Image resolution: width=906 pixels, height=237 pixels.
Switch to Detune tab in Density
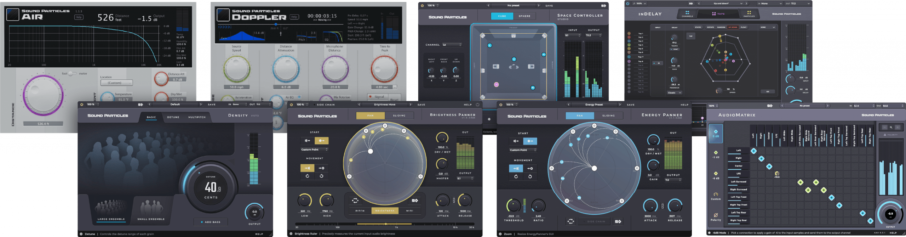tap(173, 117)
